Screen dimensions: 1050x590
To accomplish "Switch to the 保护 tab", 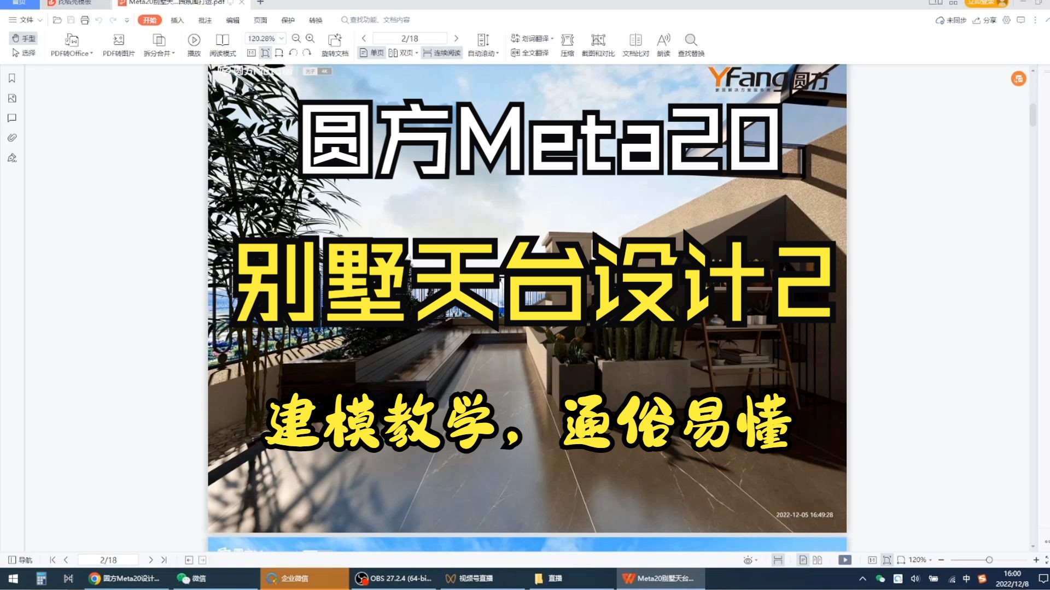I will (x=288, y=20).
